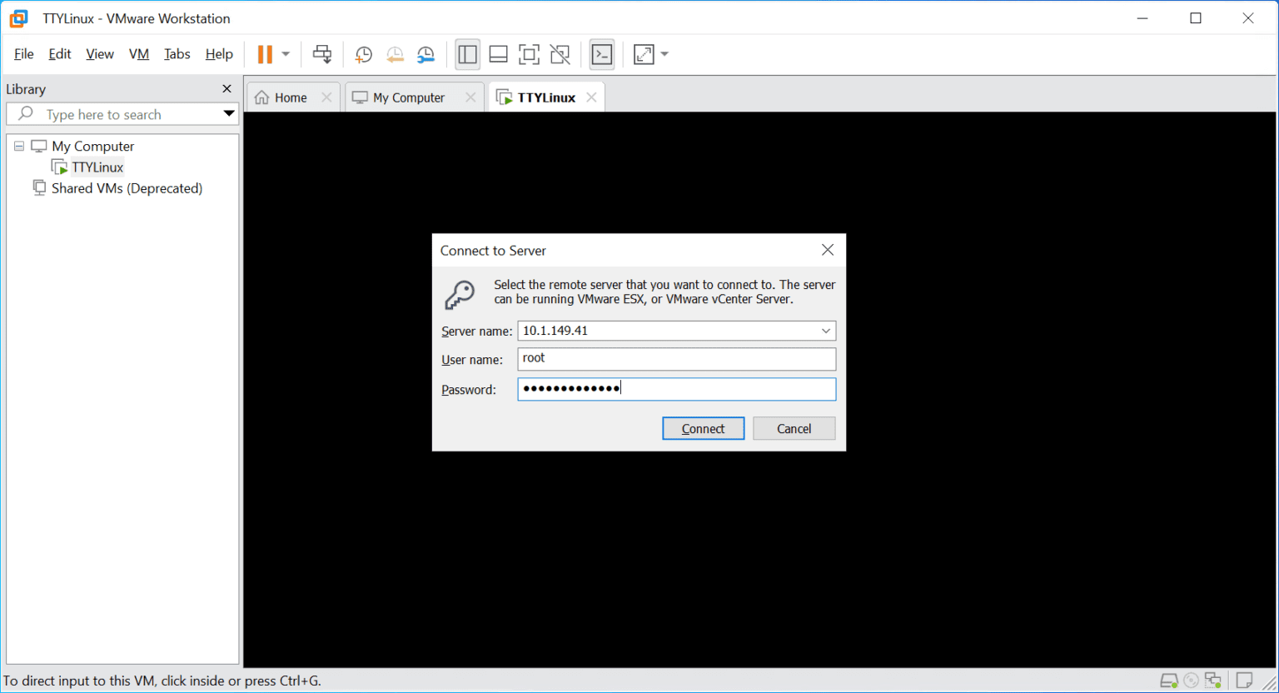
Task: Click the CD/DVD status icon
Action: pyautogui.click(x=1190, y=681)
